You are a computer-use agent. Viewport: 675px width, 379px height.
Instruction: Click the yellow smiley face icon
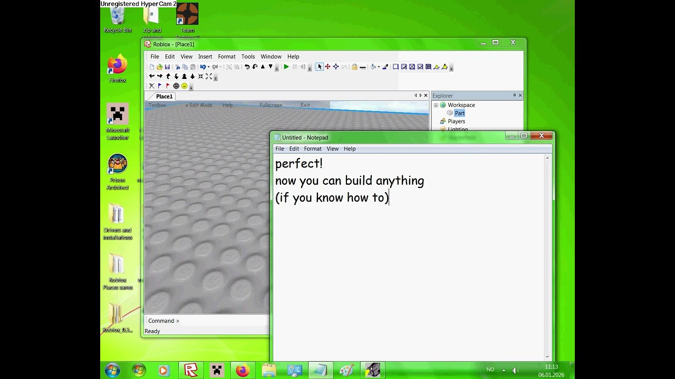[x=185, y=86]
